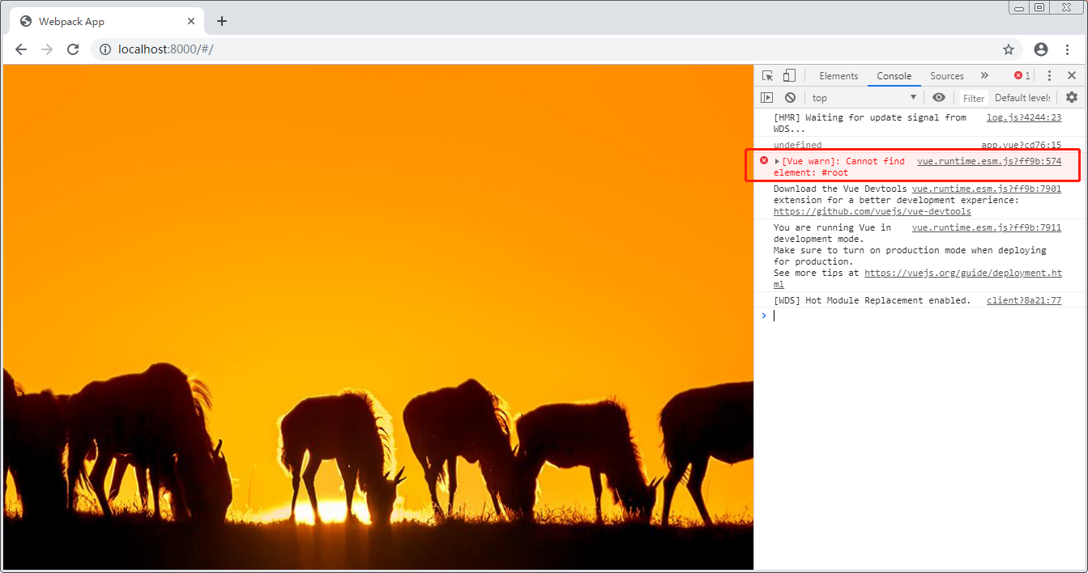Select the 'undefined' console log entry
The width and height of the screenshot is (1088, 573).
pos(797,145)
